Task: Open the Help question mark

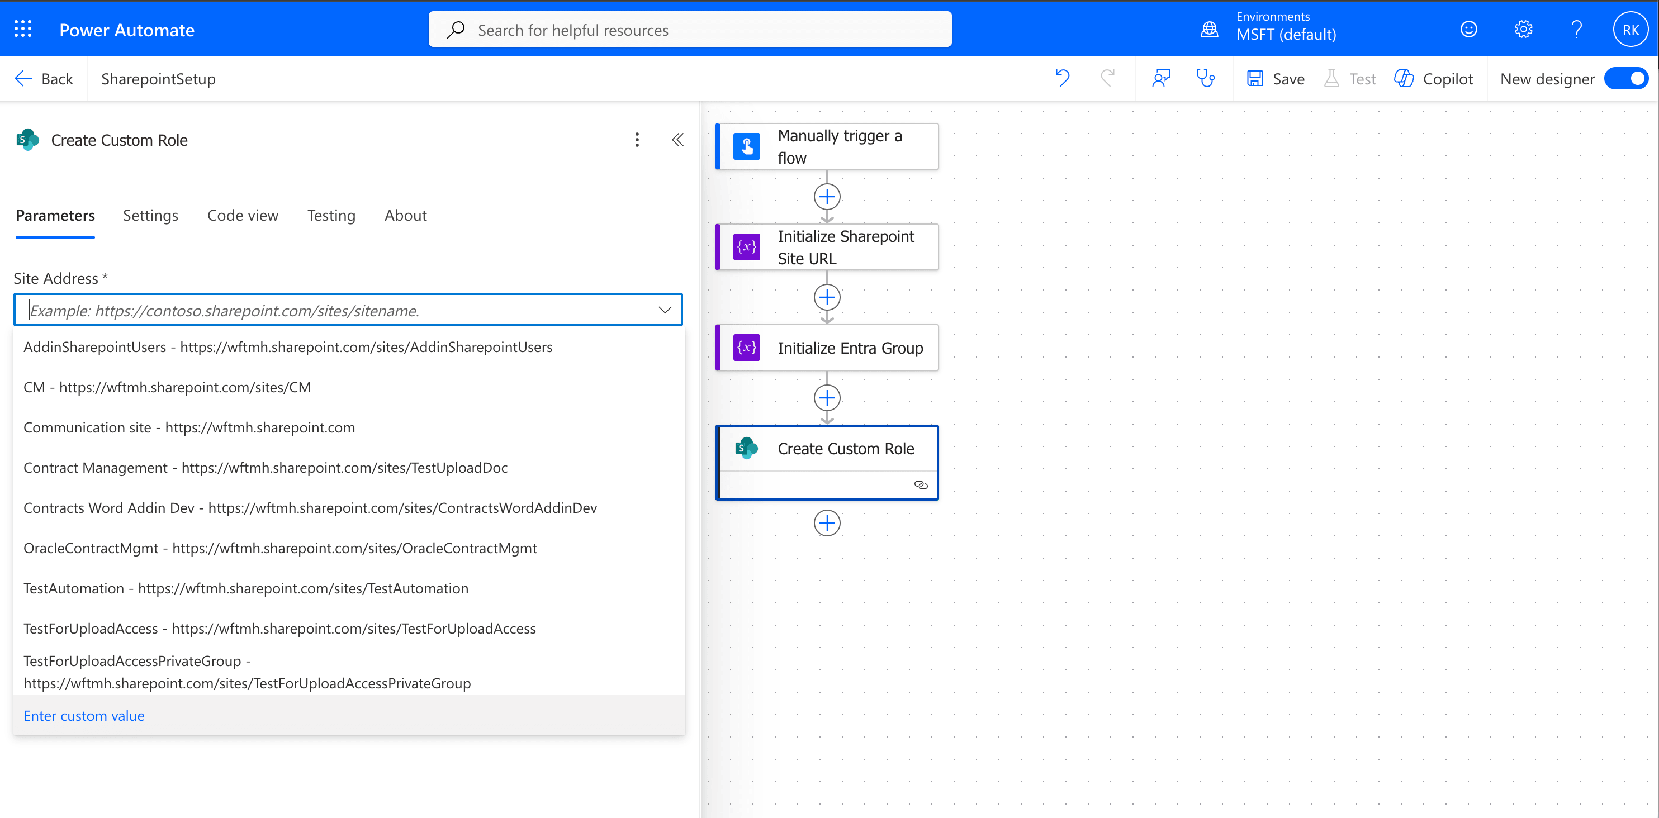Action: [x=1577, y=29]
